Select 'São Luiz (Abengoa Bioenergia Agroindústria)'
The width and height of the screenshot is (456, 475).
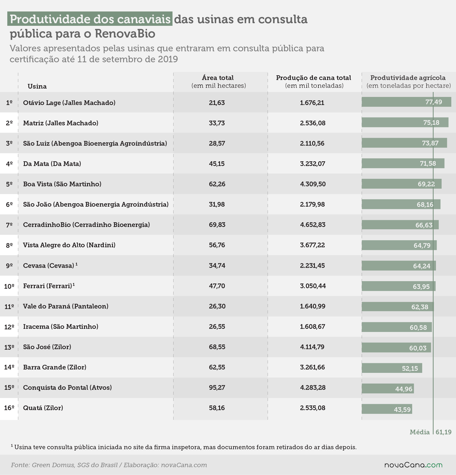[x=95, y=143]
